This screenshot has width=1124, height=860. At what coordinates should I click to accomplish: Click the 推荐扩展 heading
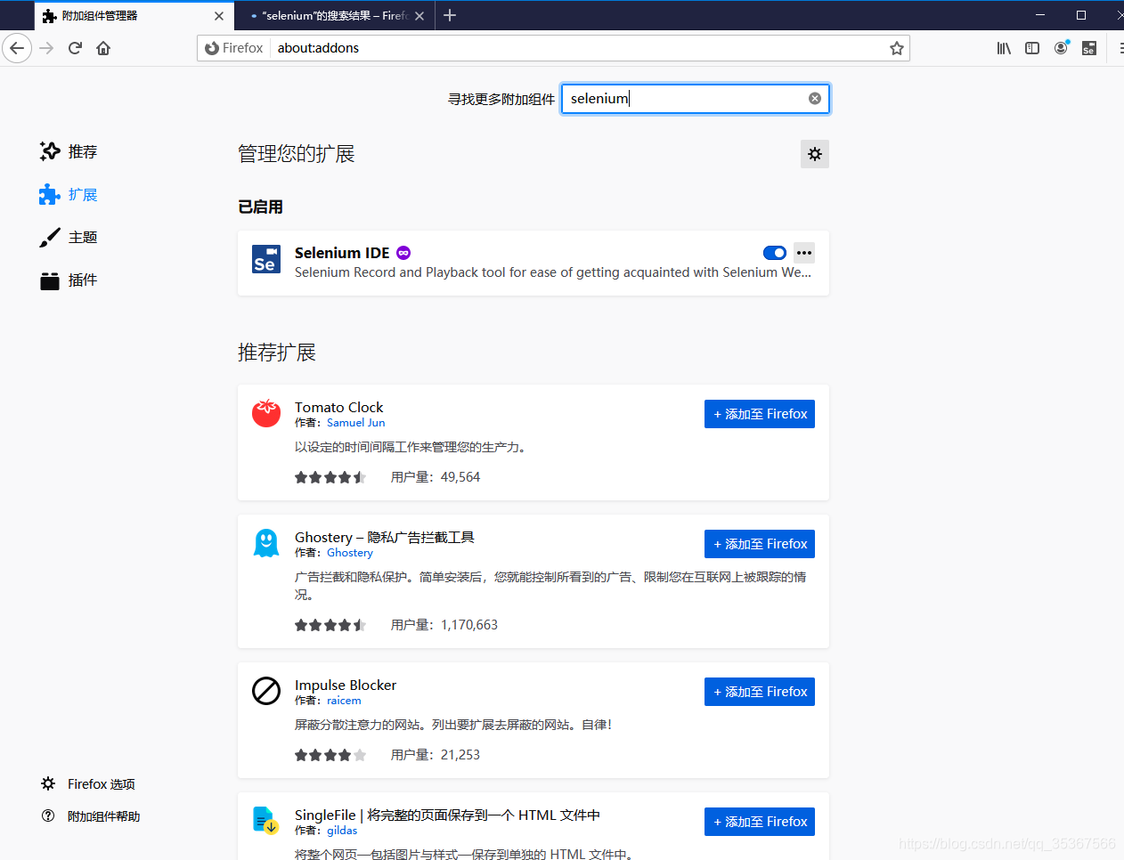277,353
